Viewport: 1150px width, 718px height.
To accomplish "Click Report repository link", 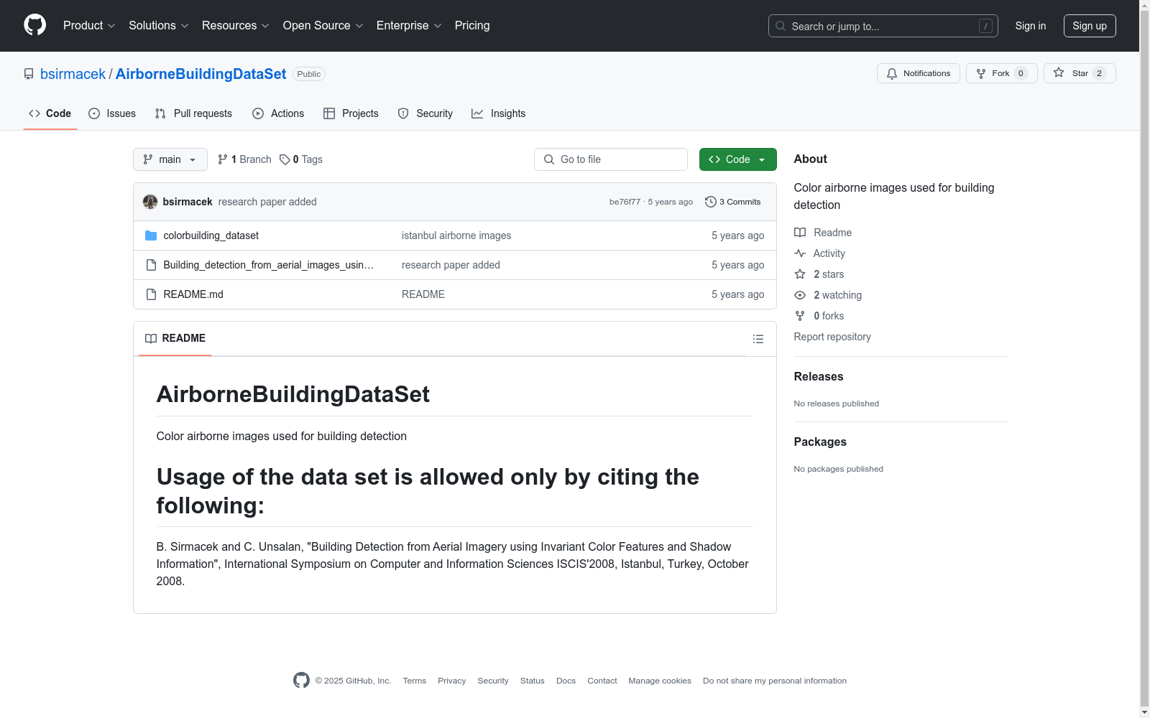I will coord(832,337).
